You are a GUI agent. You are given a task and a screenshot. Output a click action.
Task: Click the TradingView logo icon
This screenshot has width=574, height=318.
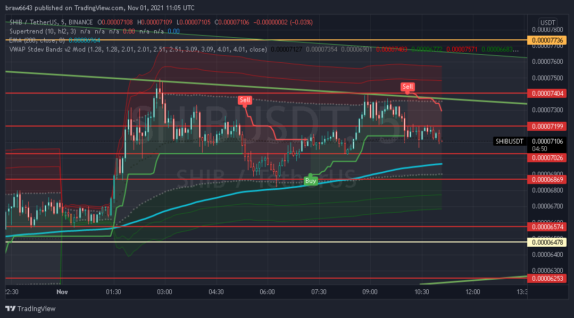(x=11, y=308)
